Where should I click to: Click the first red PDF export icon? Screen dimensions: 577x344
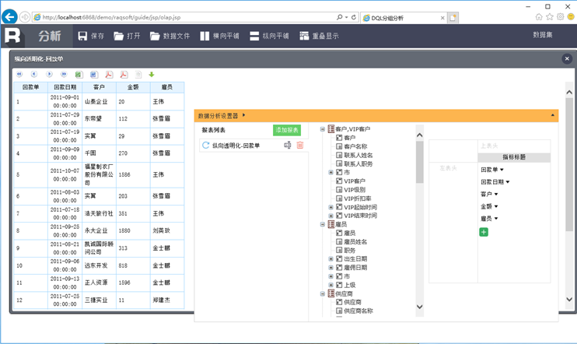pos(109,75)
